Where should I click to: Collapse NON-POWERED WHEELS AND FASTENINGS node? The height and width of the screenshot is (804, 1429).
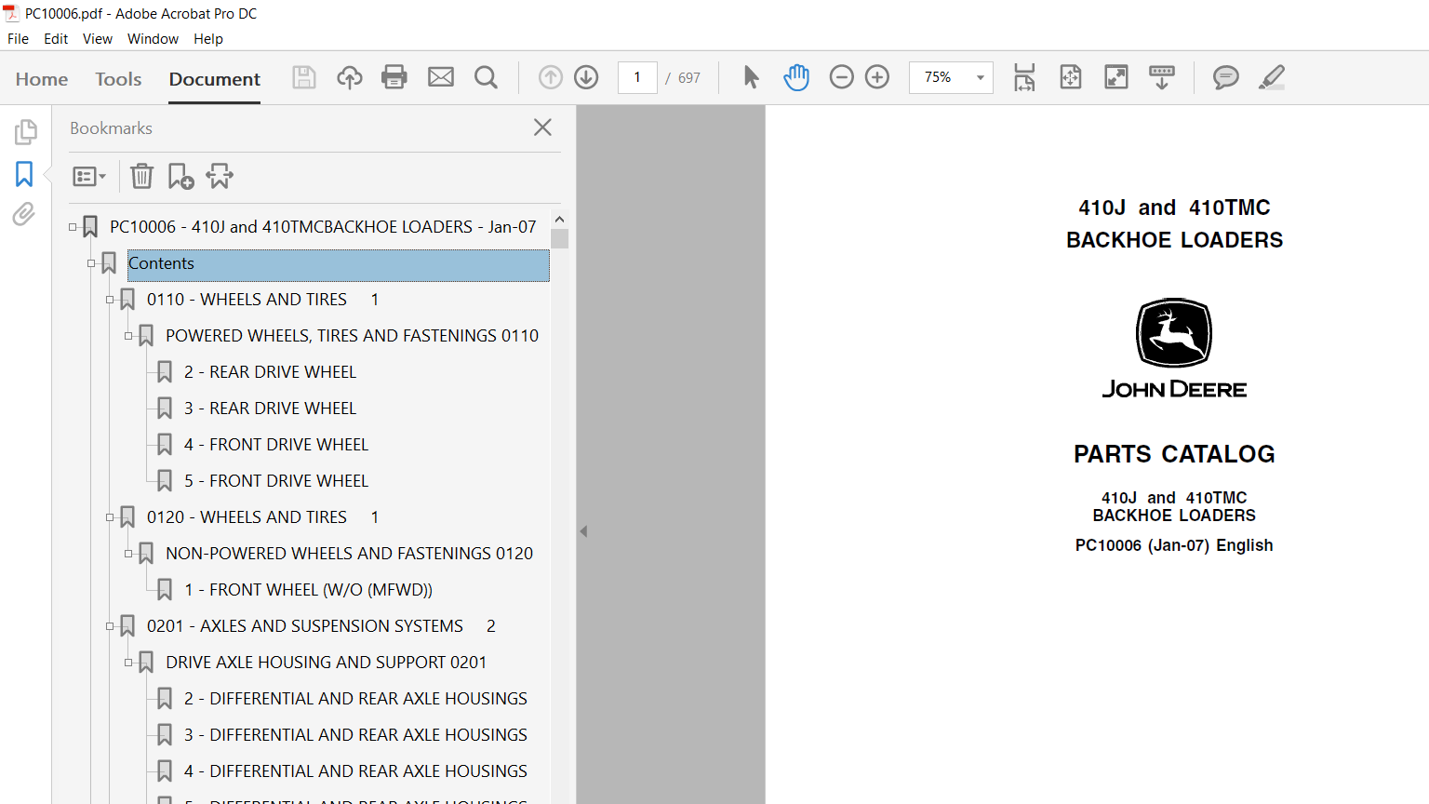(128, 554)
